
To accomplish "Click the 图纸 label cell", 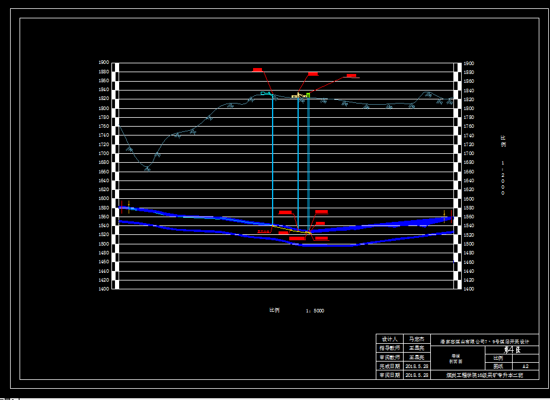I will click(498, 366).
